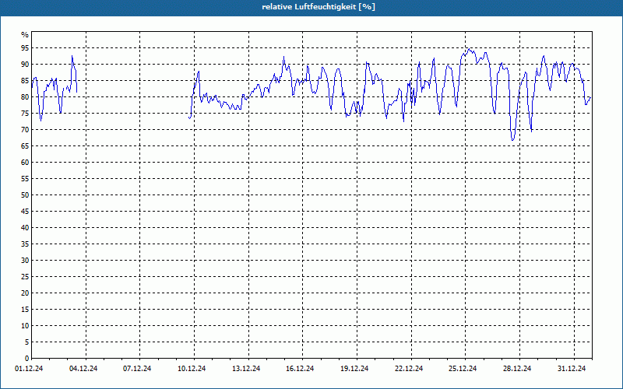The height and width of the screenshot is (389, 623).
Task: Select the y-axis label 10
Action: point(25,326)
